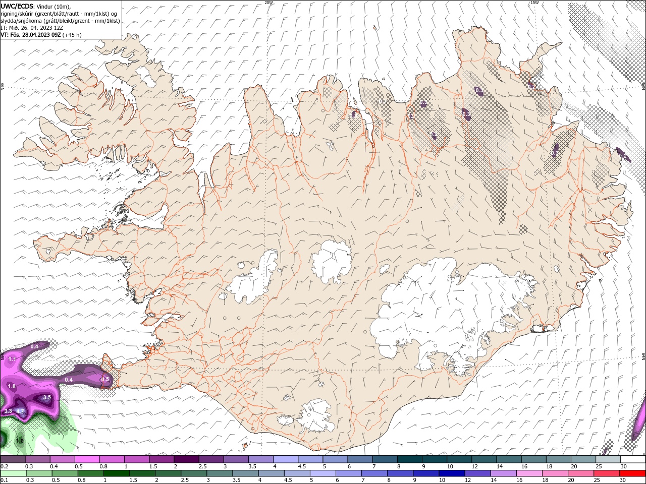The width and height of the screenshot is (646, 484).
Task: Click the '1.8' precipitation value label
Action: click(x=12, y=386)
